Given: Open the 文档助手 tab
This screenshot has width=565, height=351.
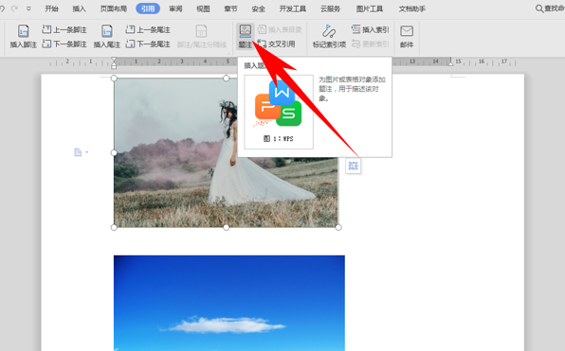Looking at the screenshot, I should click(411, 9).
